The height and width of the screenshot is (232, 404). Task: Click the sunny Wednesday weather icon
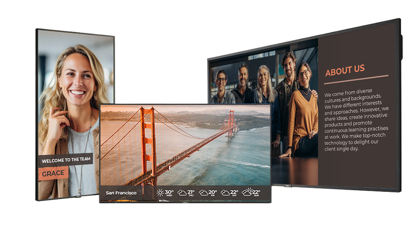(160, 193)
